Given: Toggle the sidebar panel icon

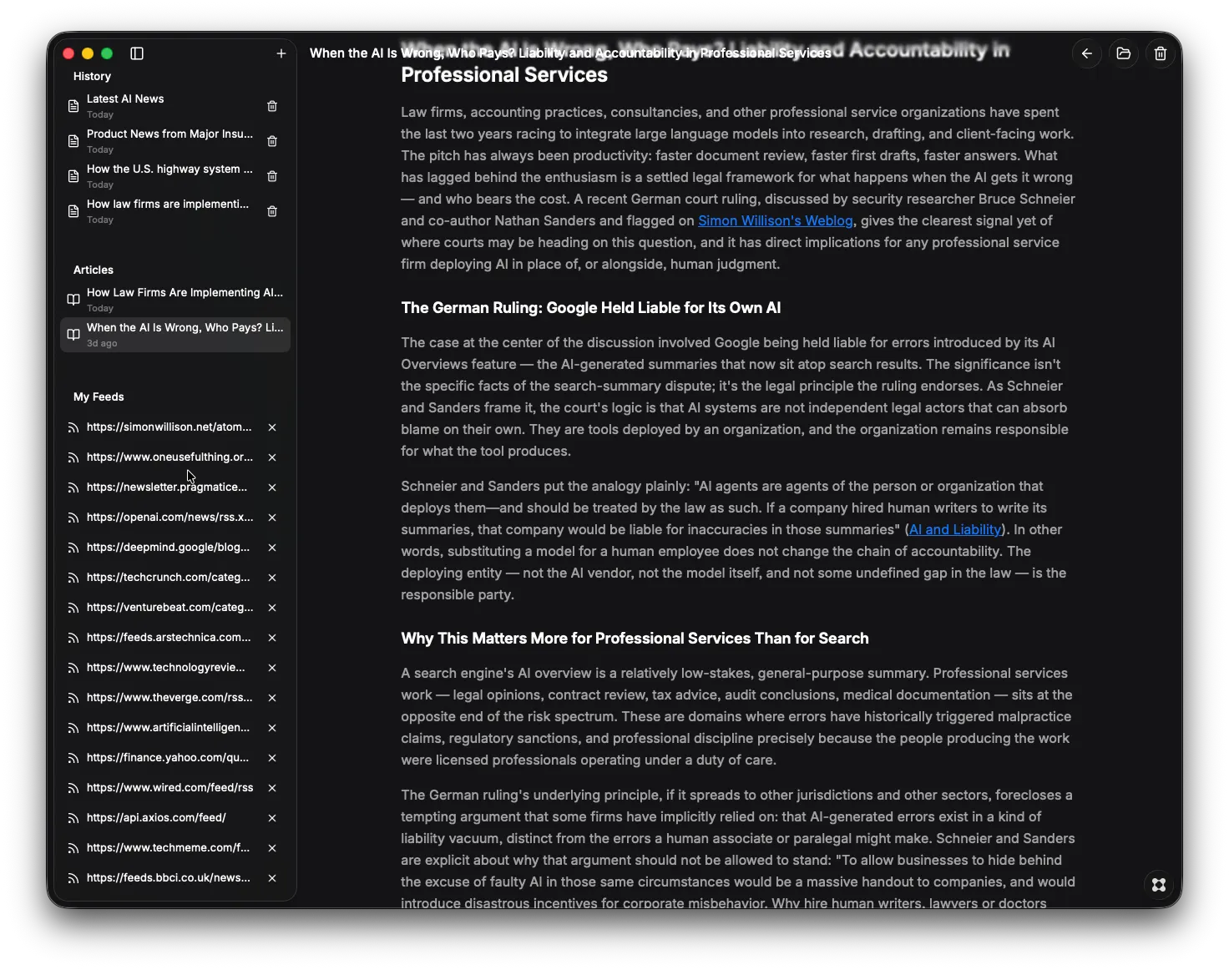Looking at the screenshot, I should point(137,53).
